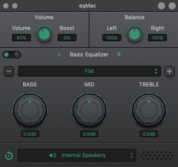This screenshot has width=178, height=167.
Task: Go to next equalizer type with right arrow
Action: [119, 54]
